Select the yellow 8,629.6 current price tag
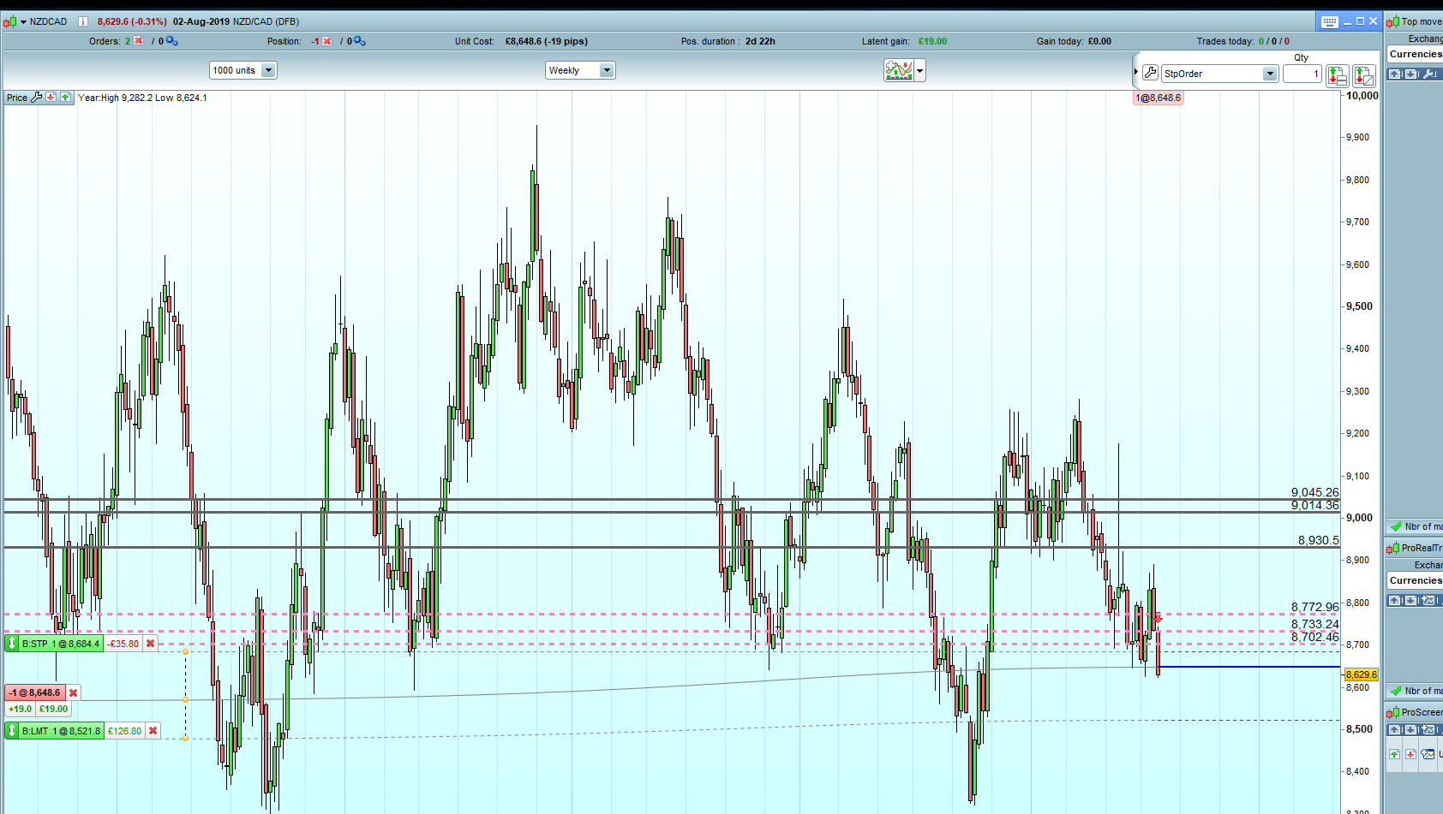 coord(1361,674)
